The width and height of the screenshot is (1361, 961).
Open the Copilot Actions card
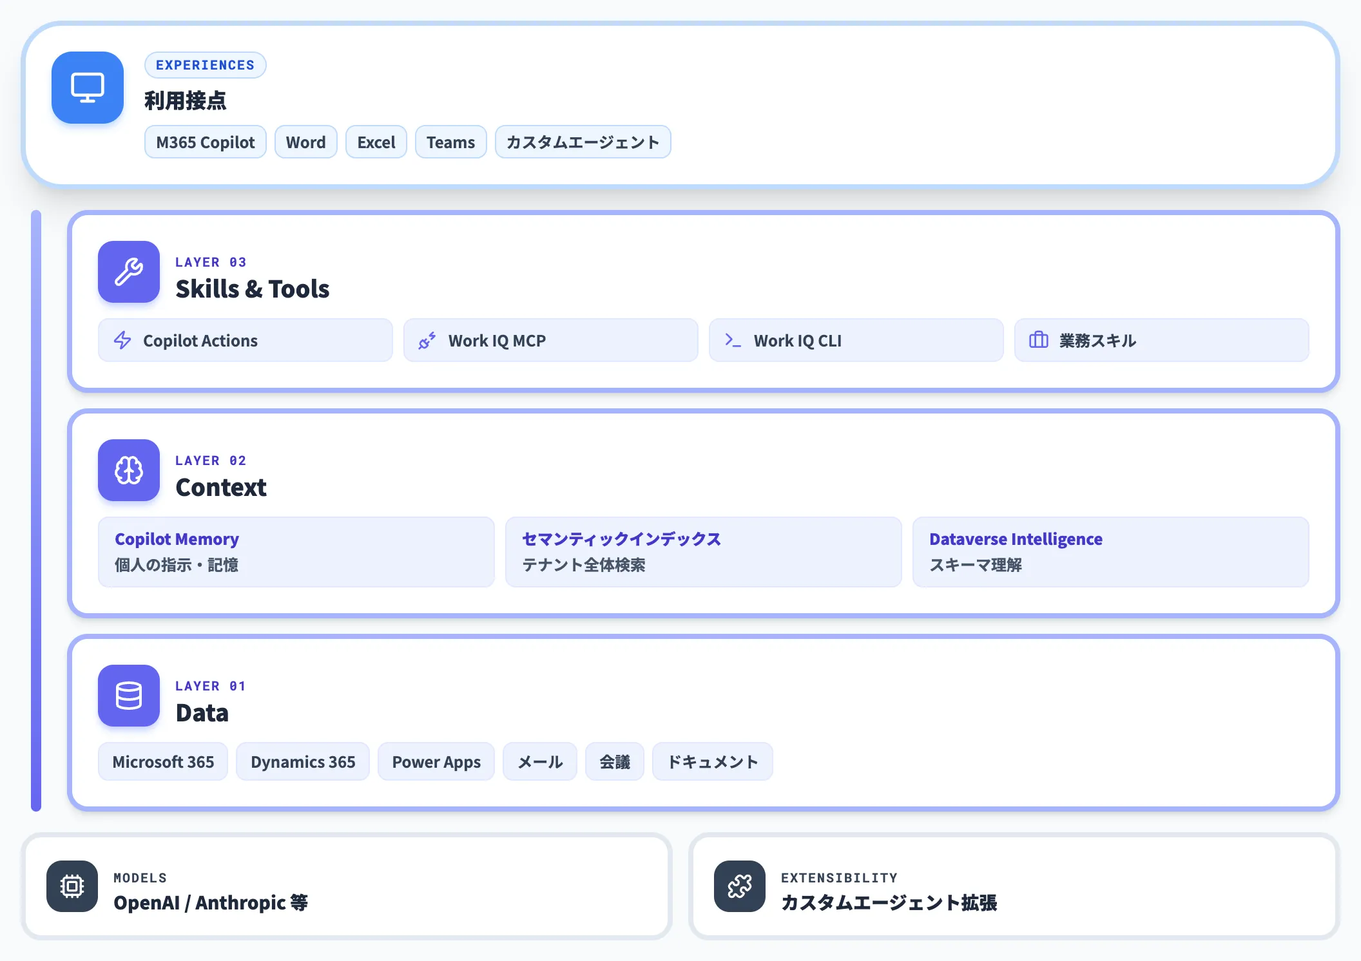(x=246, y=340)
